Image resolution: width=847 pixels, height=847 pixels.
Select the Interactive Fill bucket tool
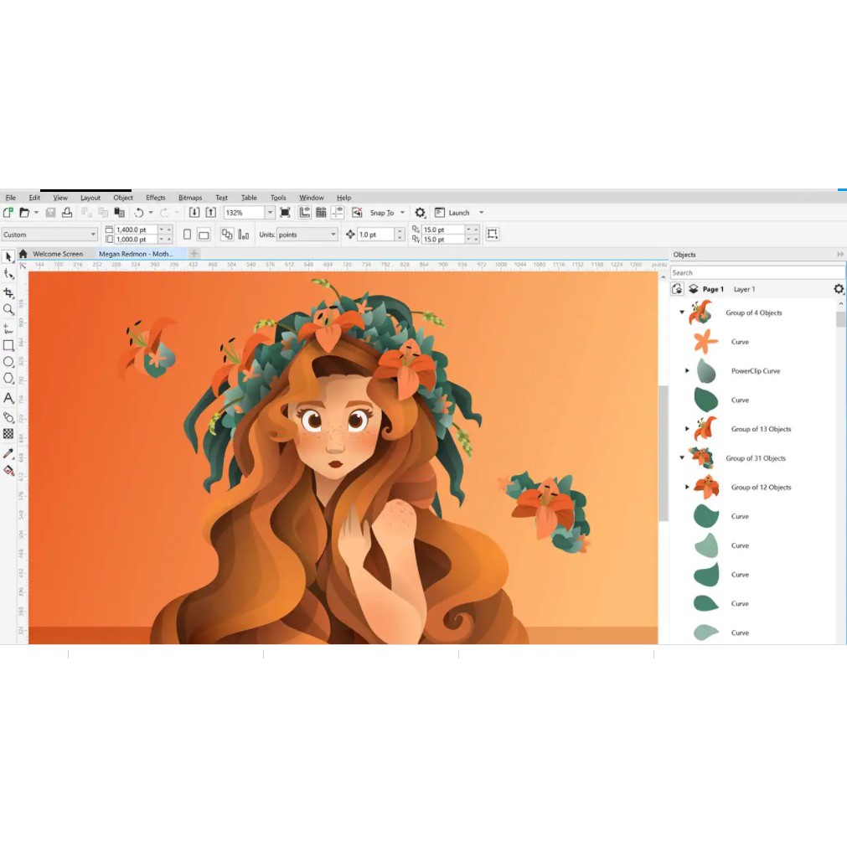pyautogui.click(x=8, y=471)
